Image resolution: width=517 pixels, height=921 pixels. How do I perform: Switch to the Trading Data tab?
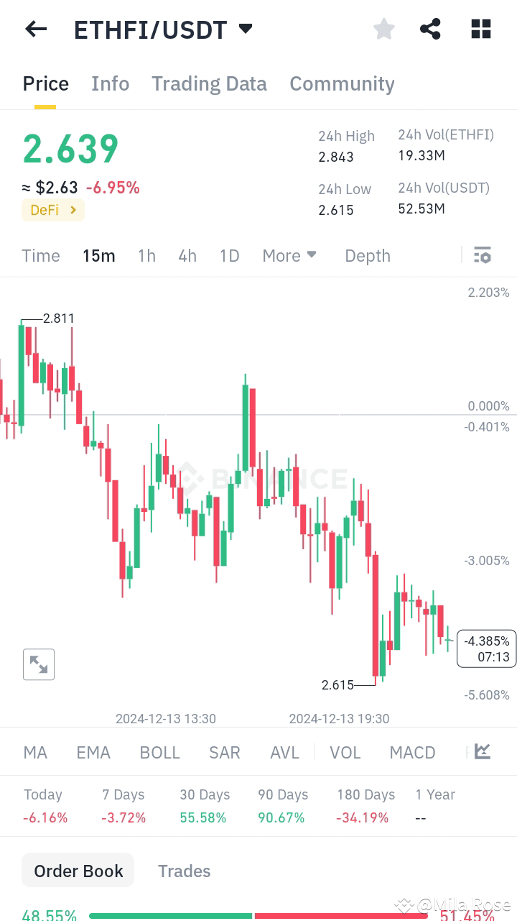[x=209, y=83]
